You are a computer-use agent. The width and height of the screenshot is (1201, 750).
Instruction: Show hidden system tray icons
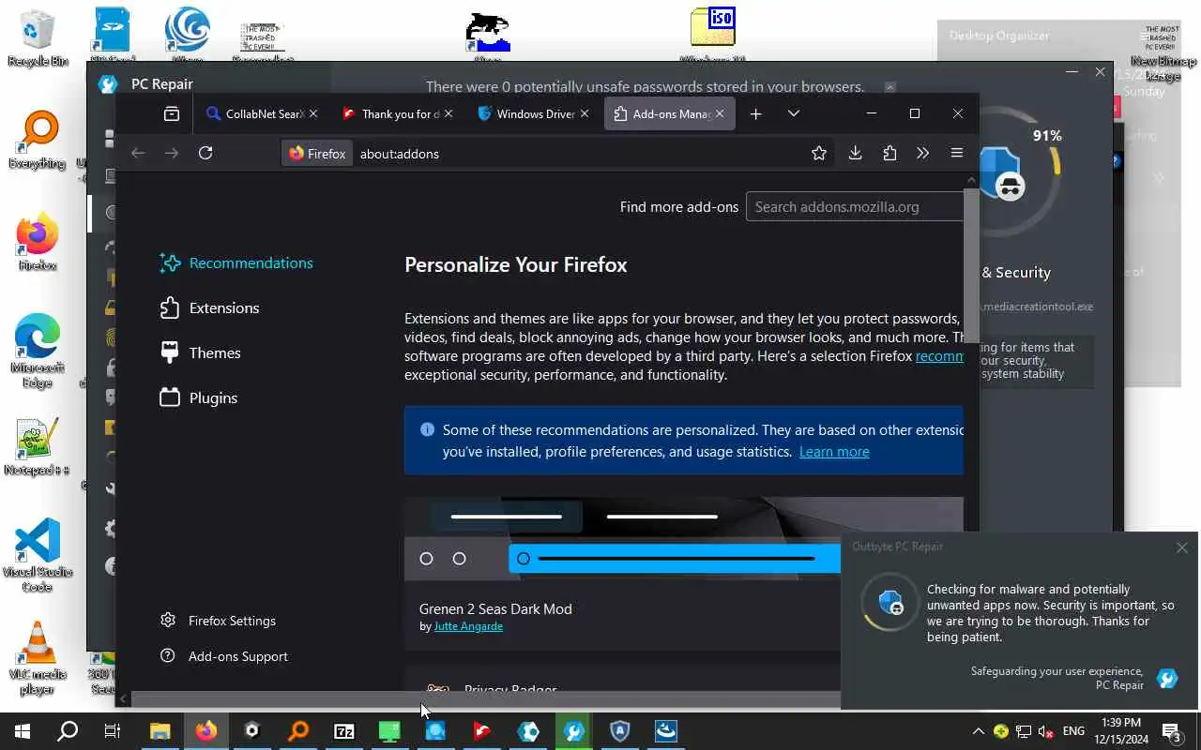[x=978, y=731]
